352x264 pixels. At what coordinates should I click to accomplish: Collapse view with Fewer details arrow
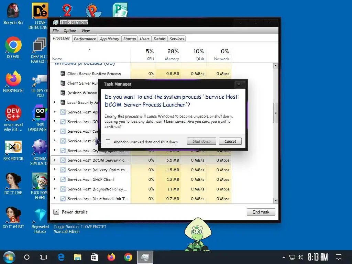click(x=56, y=212)
